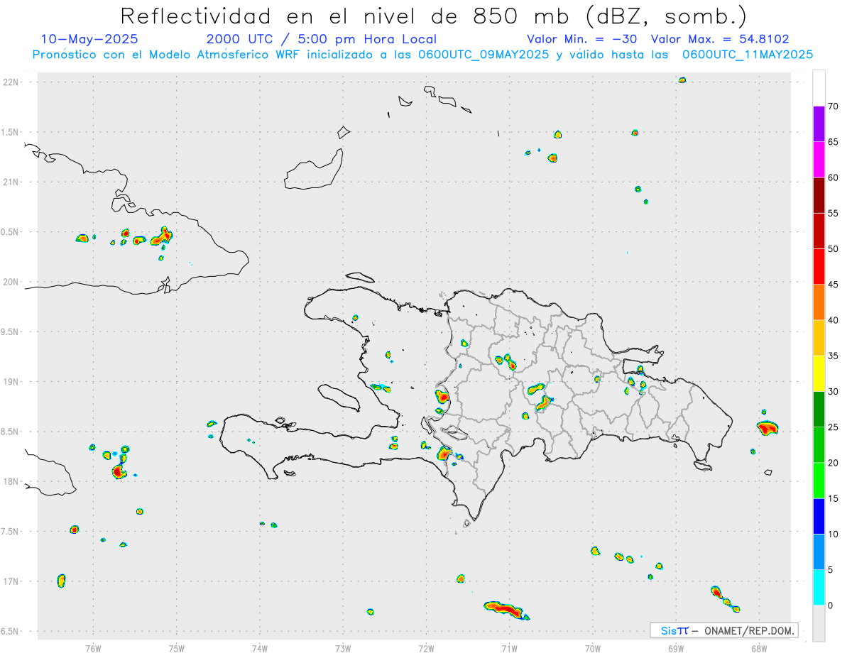852x658 pixels.
Task: Click the latitude label '19N'
Action: pyautogui.click(x=12, y=381)
